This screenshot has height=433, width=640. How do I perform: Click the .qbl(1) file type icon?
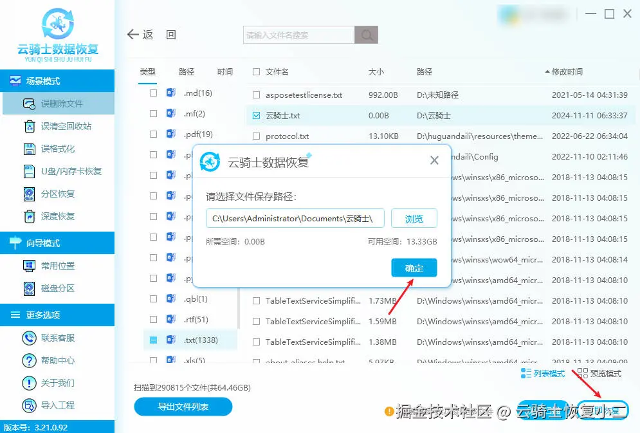click(171, 299)
